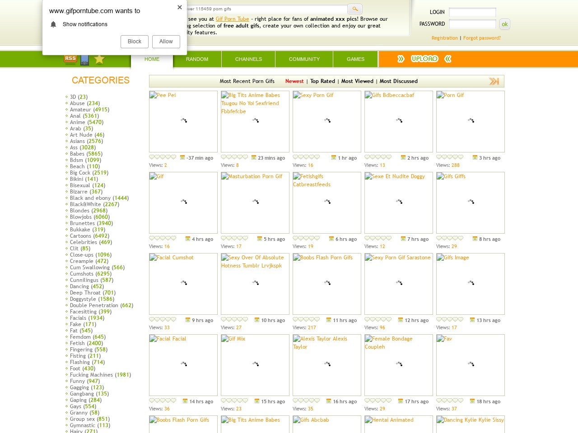Click the orange next-page arrow icon
This screenshot has width=578, height=433.
point(494,81)
